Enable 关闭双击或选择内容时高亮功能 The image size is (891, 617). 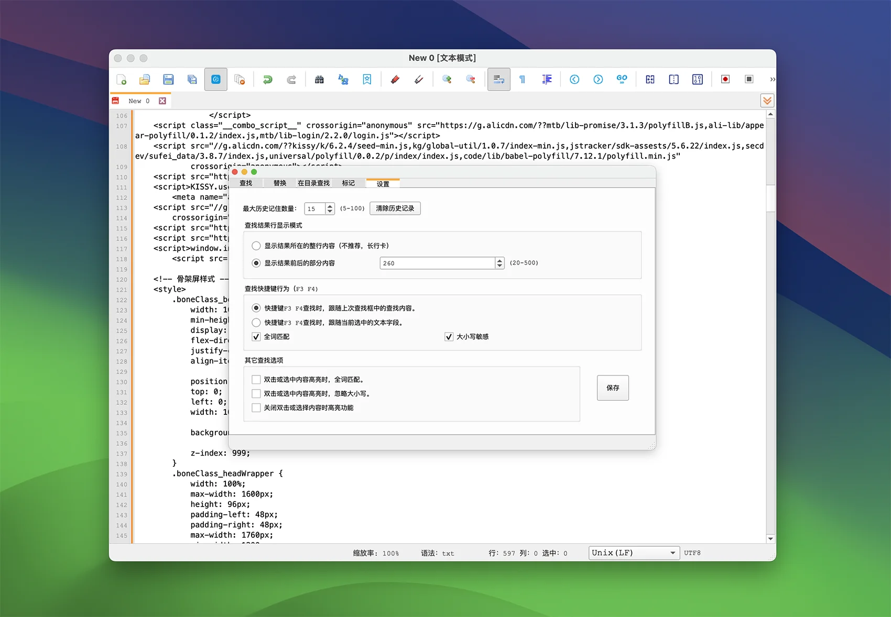coord(256,408)
